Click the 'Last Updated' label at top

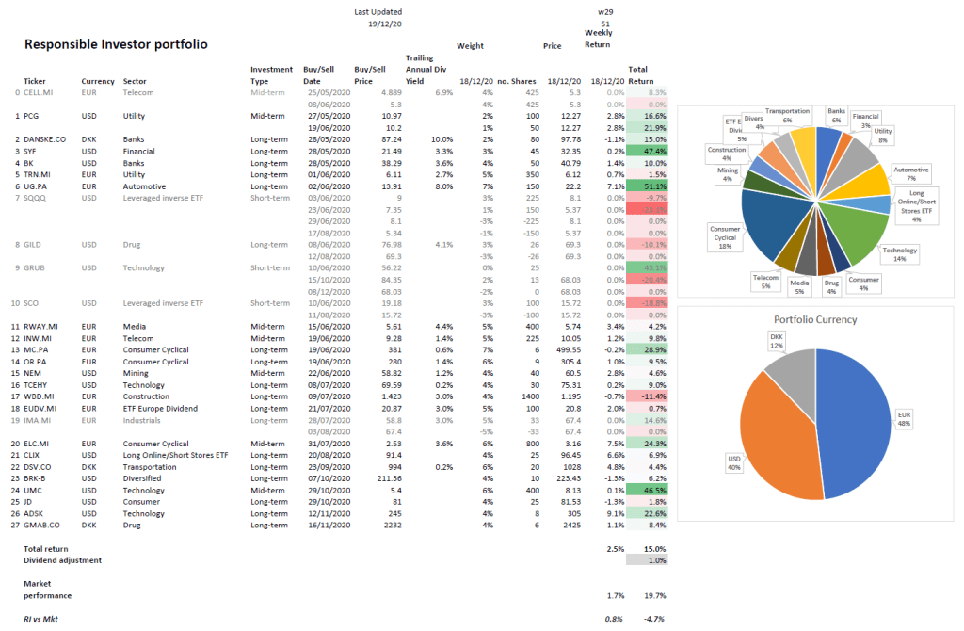pos(376,12)
